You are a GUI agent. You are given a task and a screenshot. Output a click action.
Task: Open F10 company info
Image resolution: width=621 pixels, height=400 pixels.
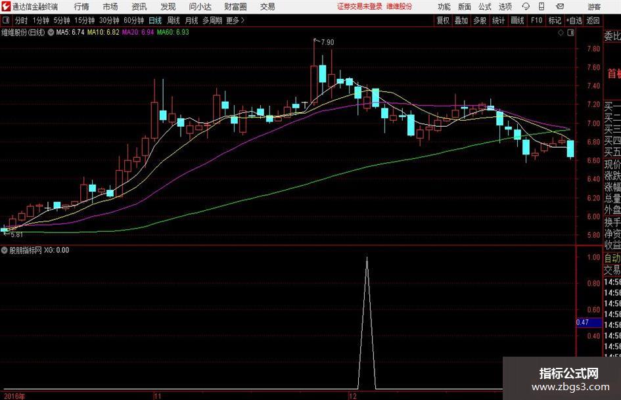[x=536, y=20]
